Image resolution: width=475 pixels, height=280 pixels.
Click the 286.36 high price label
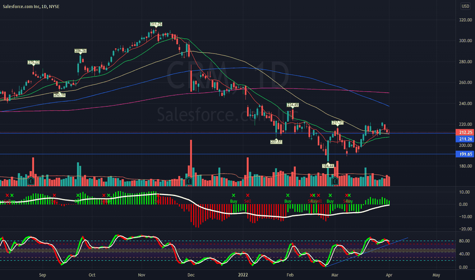[81, 51]
